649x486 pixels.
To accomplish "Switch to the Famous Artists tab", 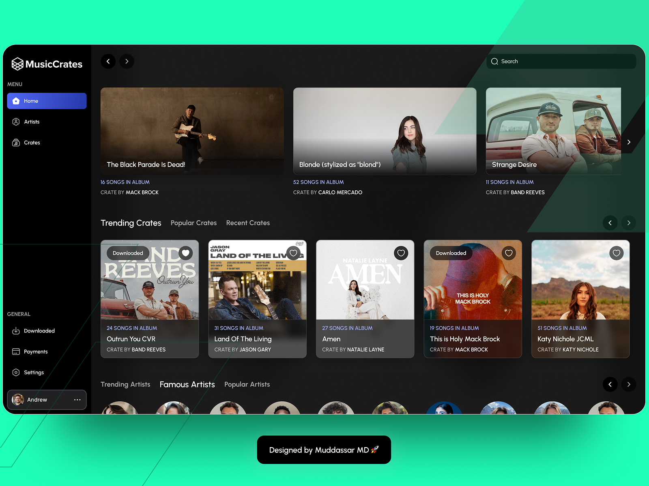I will click(x=187, y=384).
